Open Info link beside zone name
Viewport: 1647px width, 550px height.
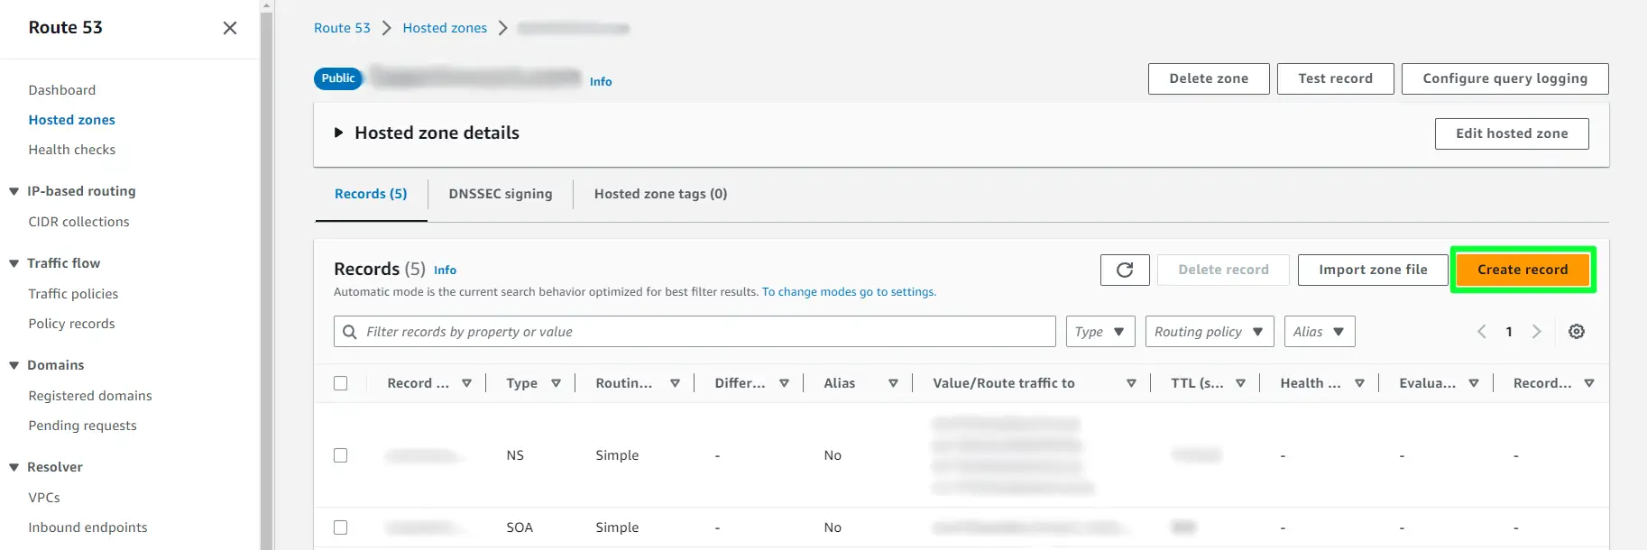pyautogui.click(x=601, y=81)
